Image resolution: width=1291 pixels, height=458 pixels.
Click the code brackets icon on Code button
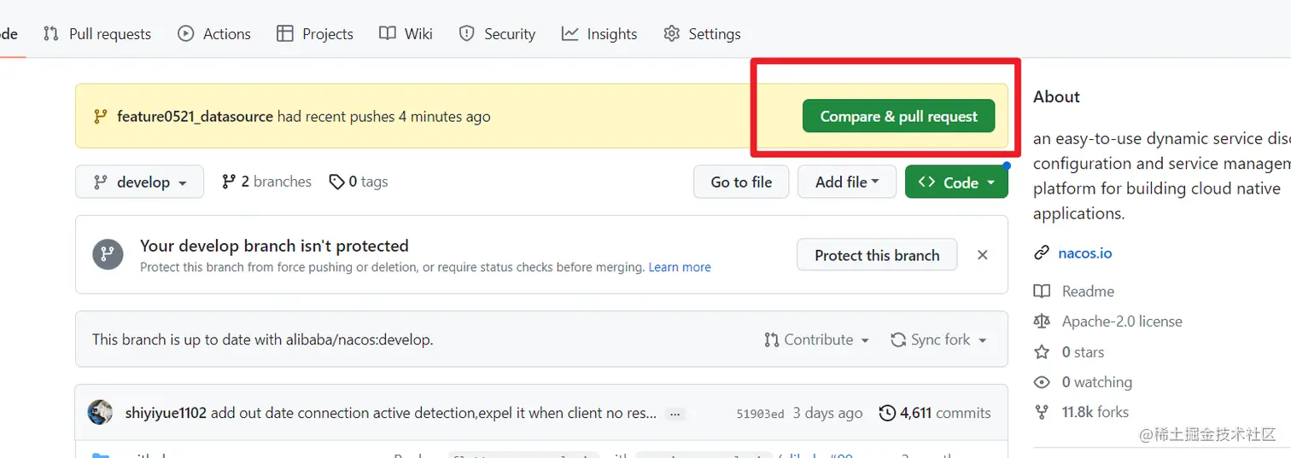coord(926,182)
